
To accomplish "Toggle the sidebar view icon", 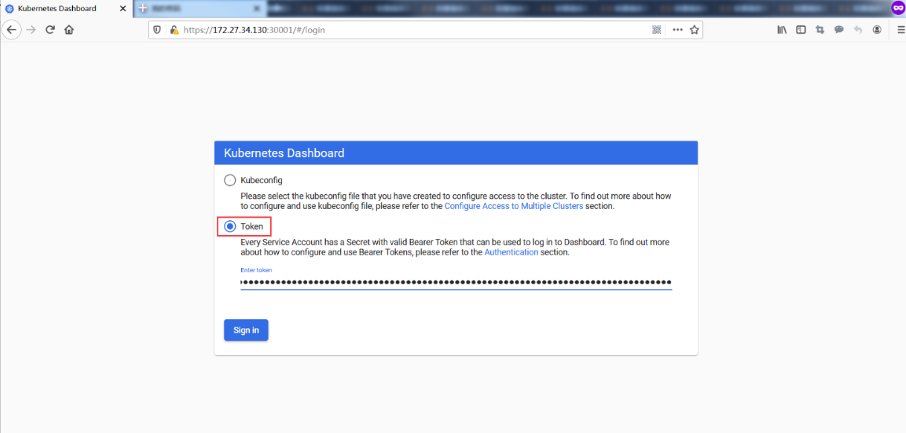I will click(801, 30).
